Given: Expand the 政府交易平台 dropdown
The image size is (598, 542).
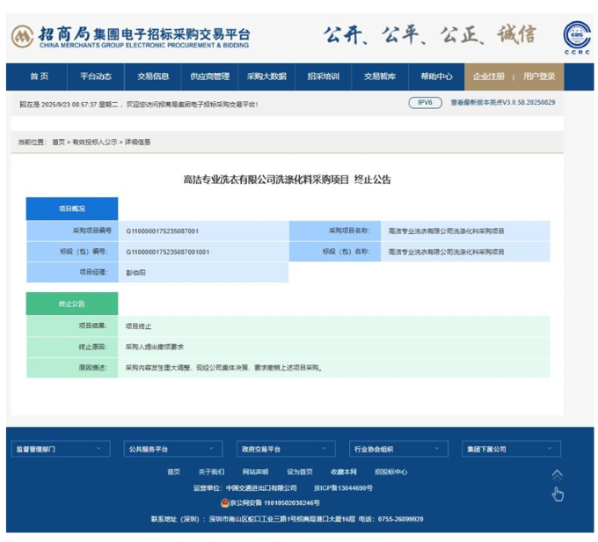Looking at the screenshot, I should coord(286,449).
